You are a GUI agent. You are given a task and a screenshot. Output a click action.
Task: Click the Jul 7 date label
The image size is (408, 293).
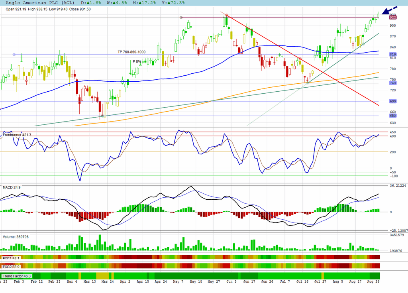(x=284, y=281)
